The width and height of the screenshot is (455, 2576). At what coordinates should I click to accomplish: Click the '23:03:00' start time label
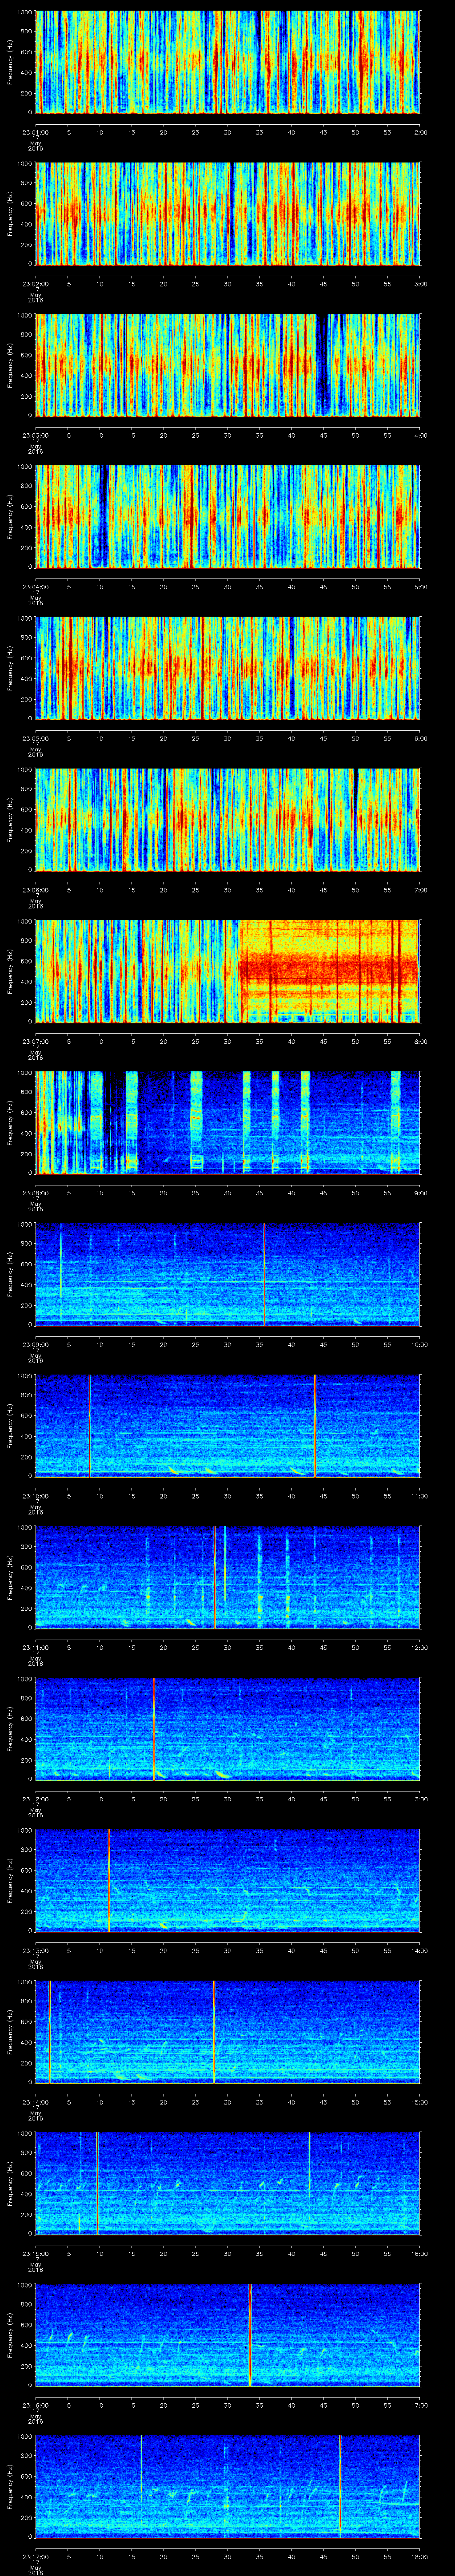click(x=36, y=434)
